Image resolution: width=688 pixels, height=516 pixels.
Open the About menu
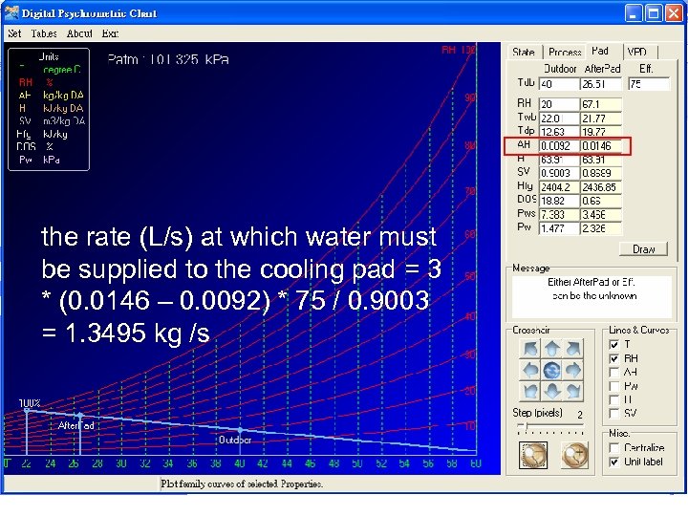pyautogui.click(x=79, y=33)
